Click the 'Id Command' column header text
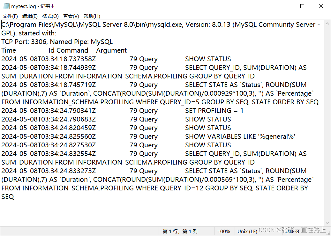This screenshot has width=331, height=236. click(68, 50)
